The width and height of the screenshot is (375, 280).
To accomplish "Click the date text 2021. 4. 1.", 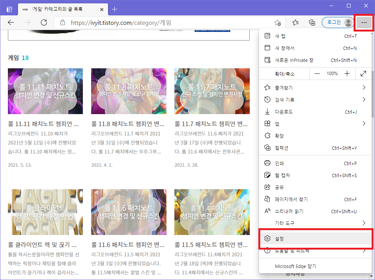I will click(x=102, y=165).
